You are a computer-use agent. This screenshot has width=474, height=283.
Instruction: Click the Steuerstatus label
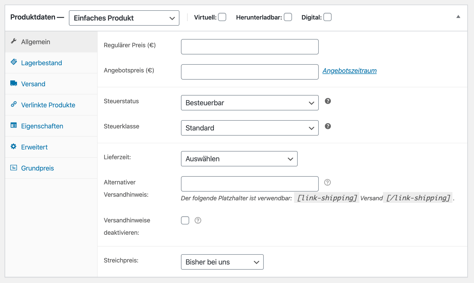tap(121, 101)
